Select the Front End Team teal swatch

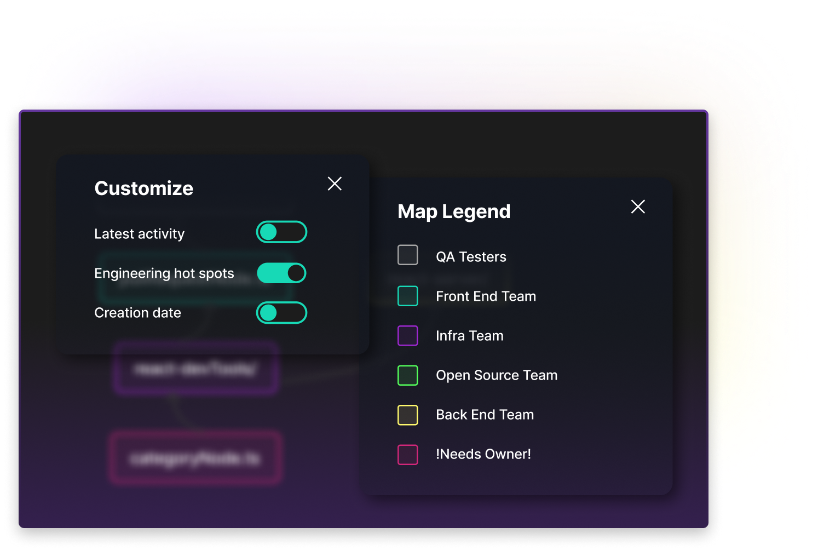coord(407,296)
